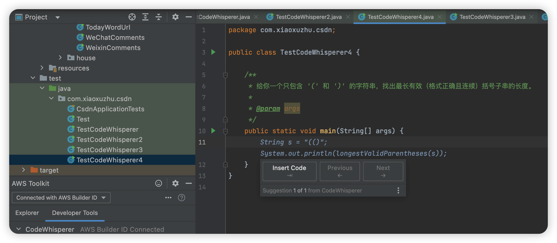The height and width of the screenshot is (243, 557).
Task: Click the resources folder icon
Action: pos(53,68)
